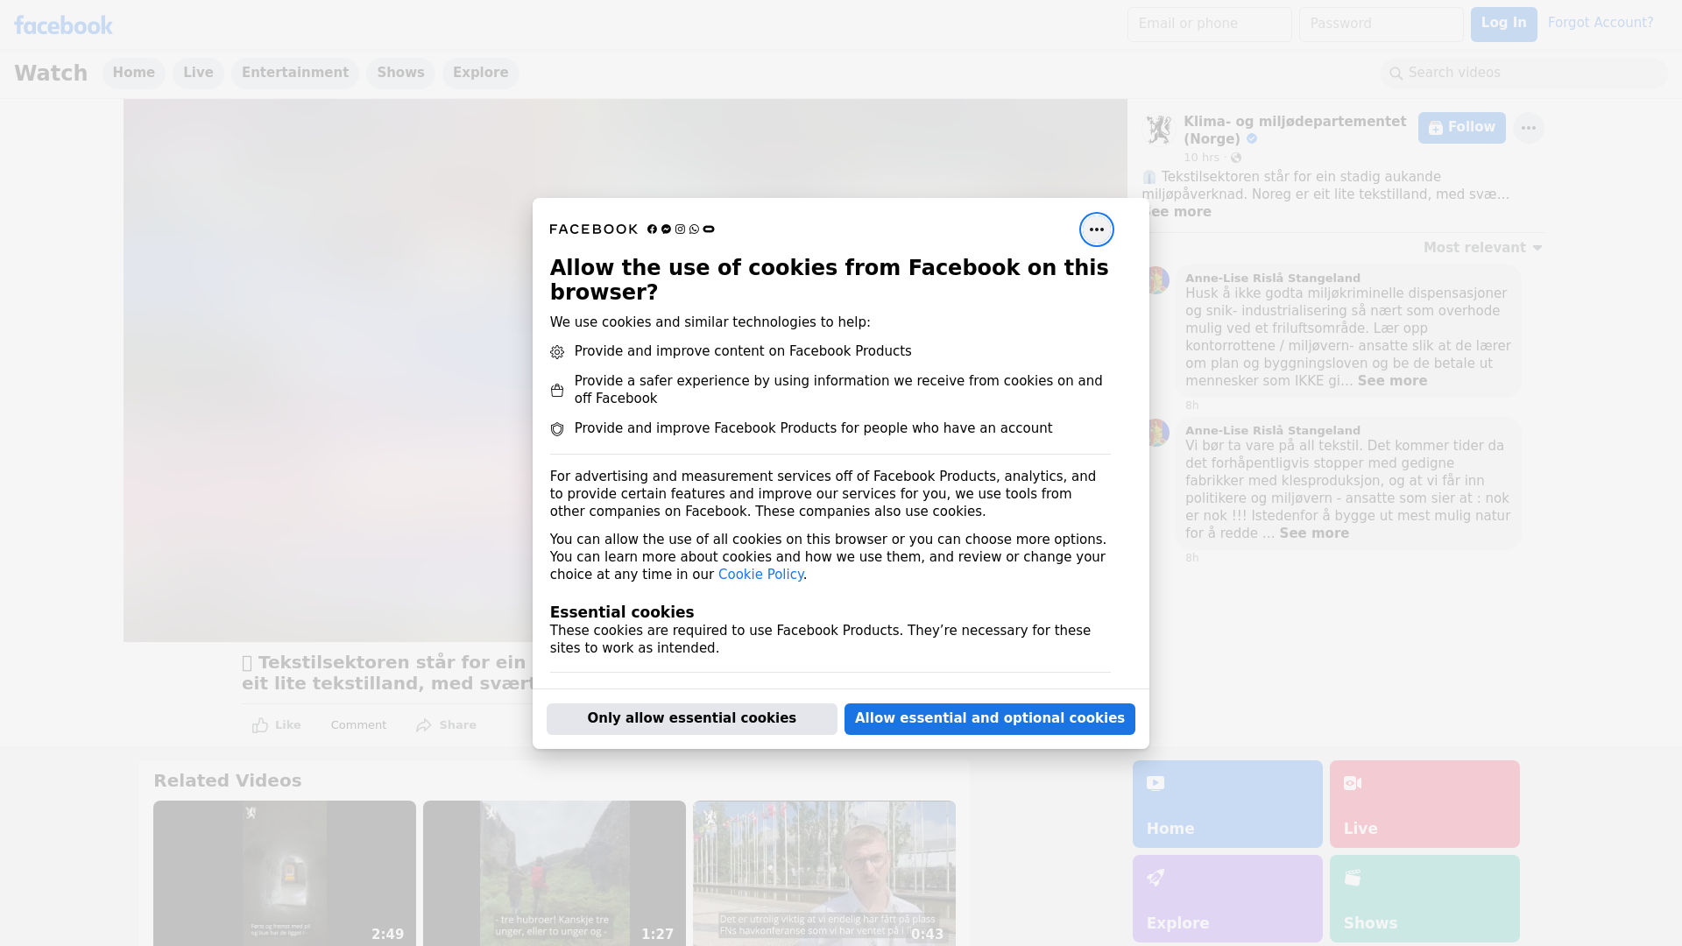The image size is (1682, 946).
Task: Open the Explore tile with rocket icon
Action: coord(1226,898)
